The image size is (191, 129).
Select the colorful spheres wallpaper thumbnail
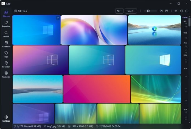pyautogui.click(x=94, y=30)
